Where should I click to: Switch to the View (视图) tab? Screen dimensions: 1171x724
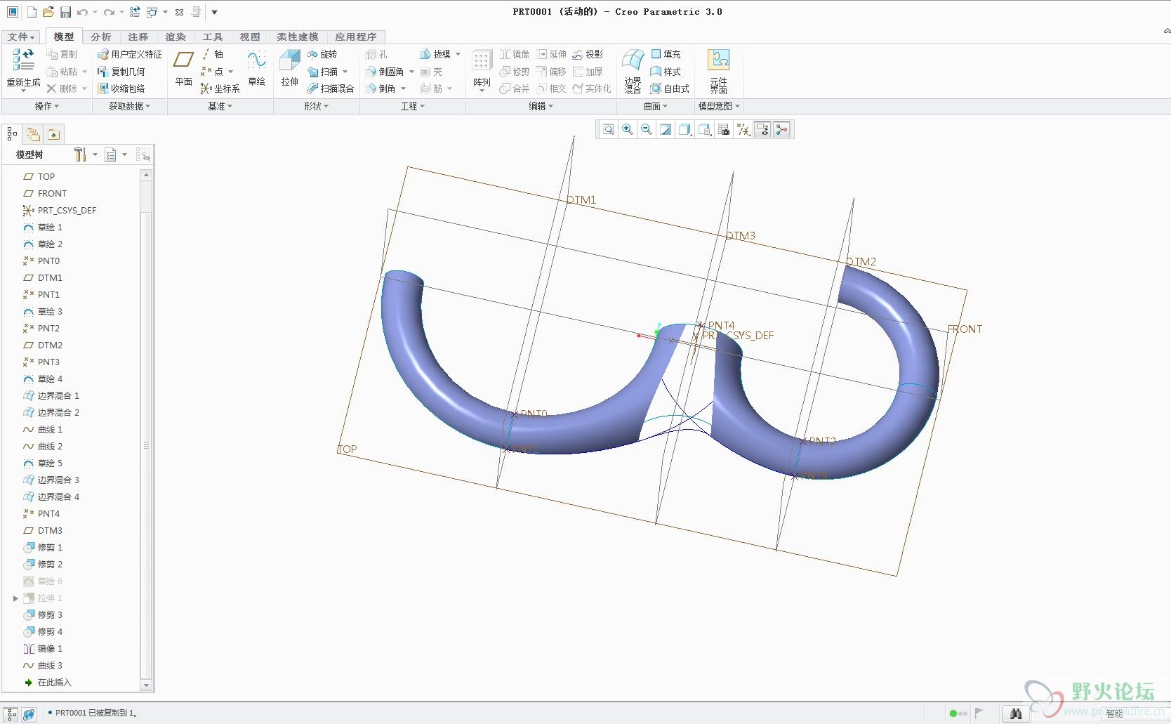(249, 37)
